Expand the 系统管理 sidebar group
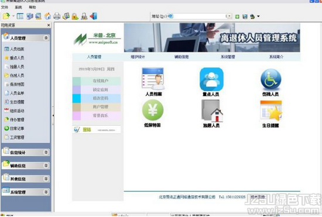322x217 pixels. (46, 192)
